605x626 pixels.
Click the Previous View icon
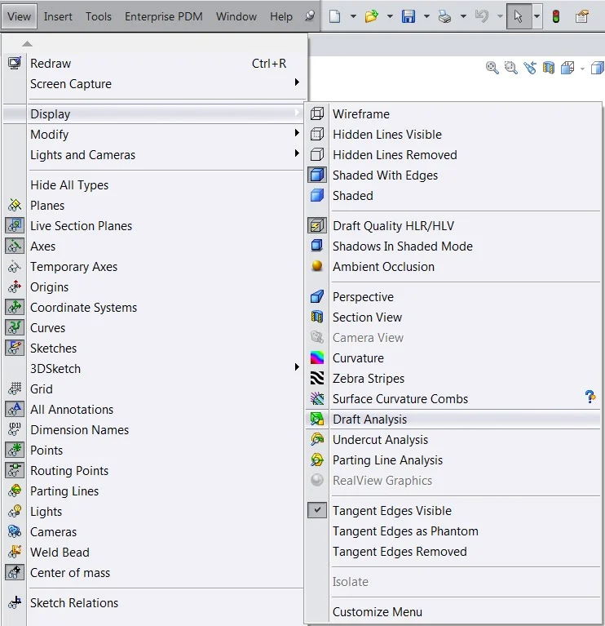(x=530, y=68)
